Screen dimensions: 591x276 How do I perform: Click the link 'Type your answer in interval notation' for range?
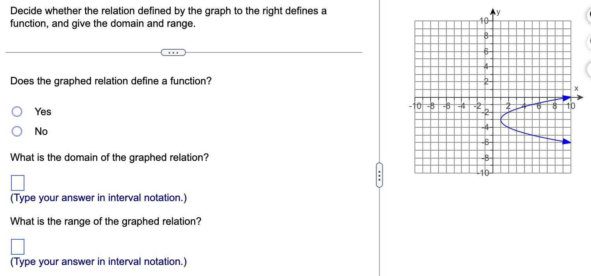[x=98, y=261]
